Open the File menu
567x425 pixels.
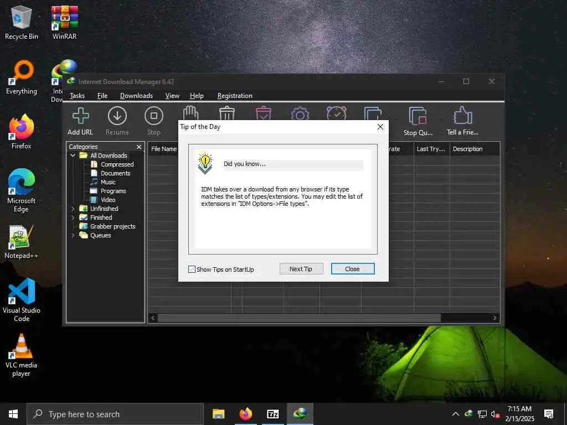102,96
